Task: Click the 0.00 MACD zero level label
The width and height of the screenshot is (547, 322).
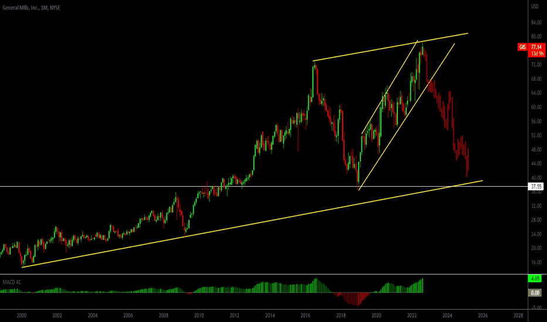Action: [x=535, y=293]
